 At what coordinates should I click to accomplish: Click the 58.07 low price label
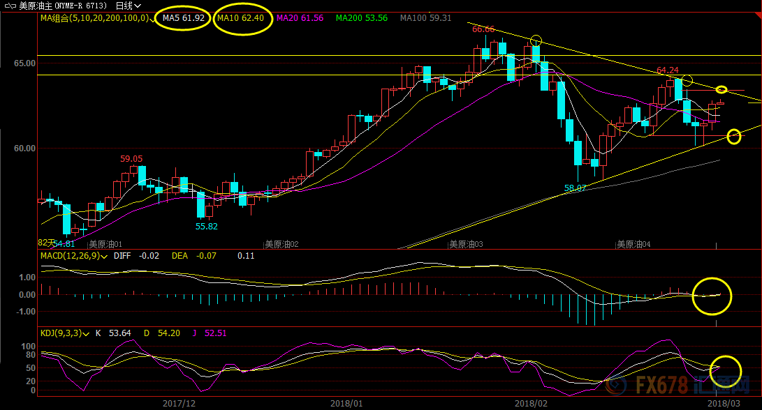pyautogui.click(x=574, y=188)
